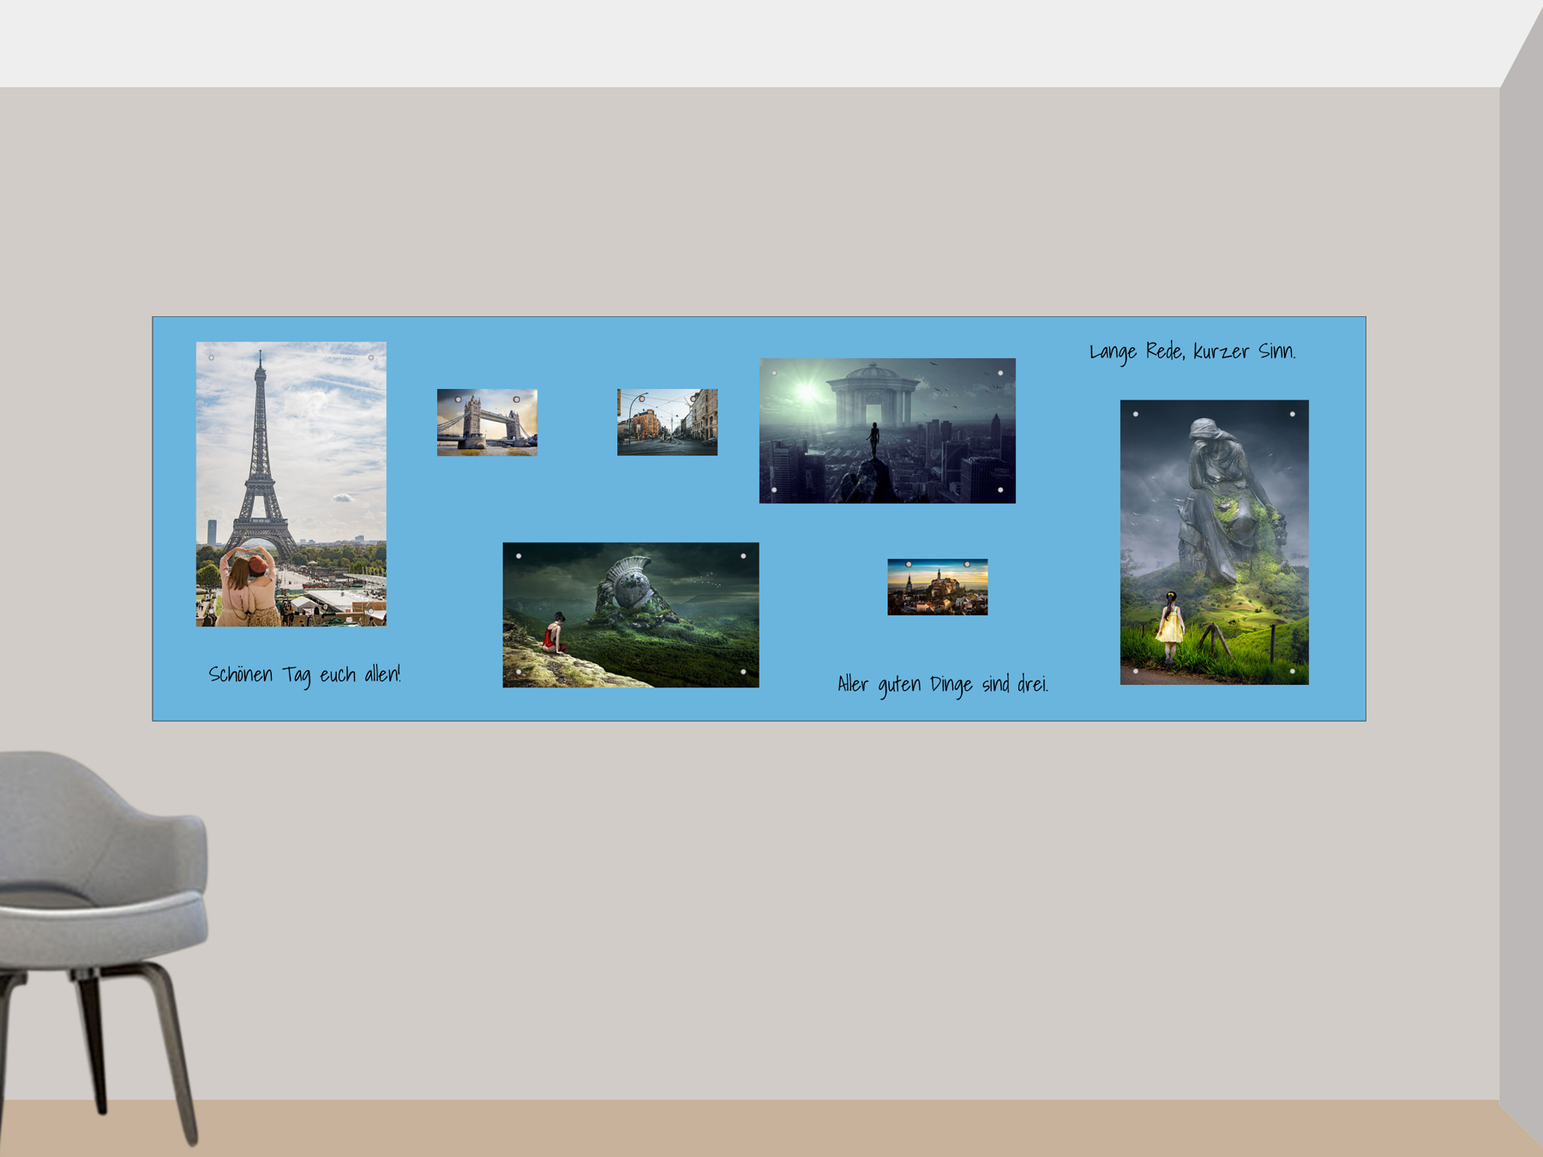Select the giant helmet landscape image
The image size is (1543, 1157).
[x=630, y=614]
